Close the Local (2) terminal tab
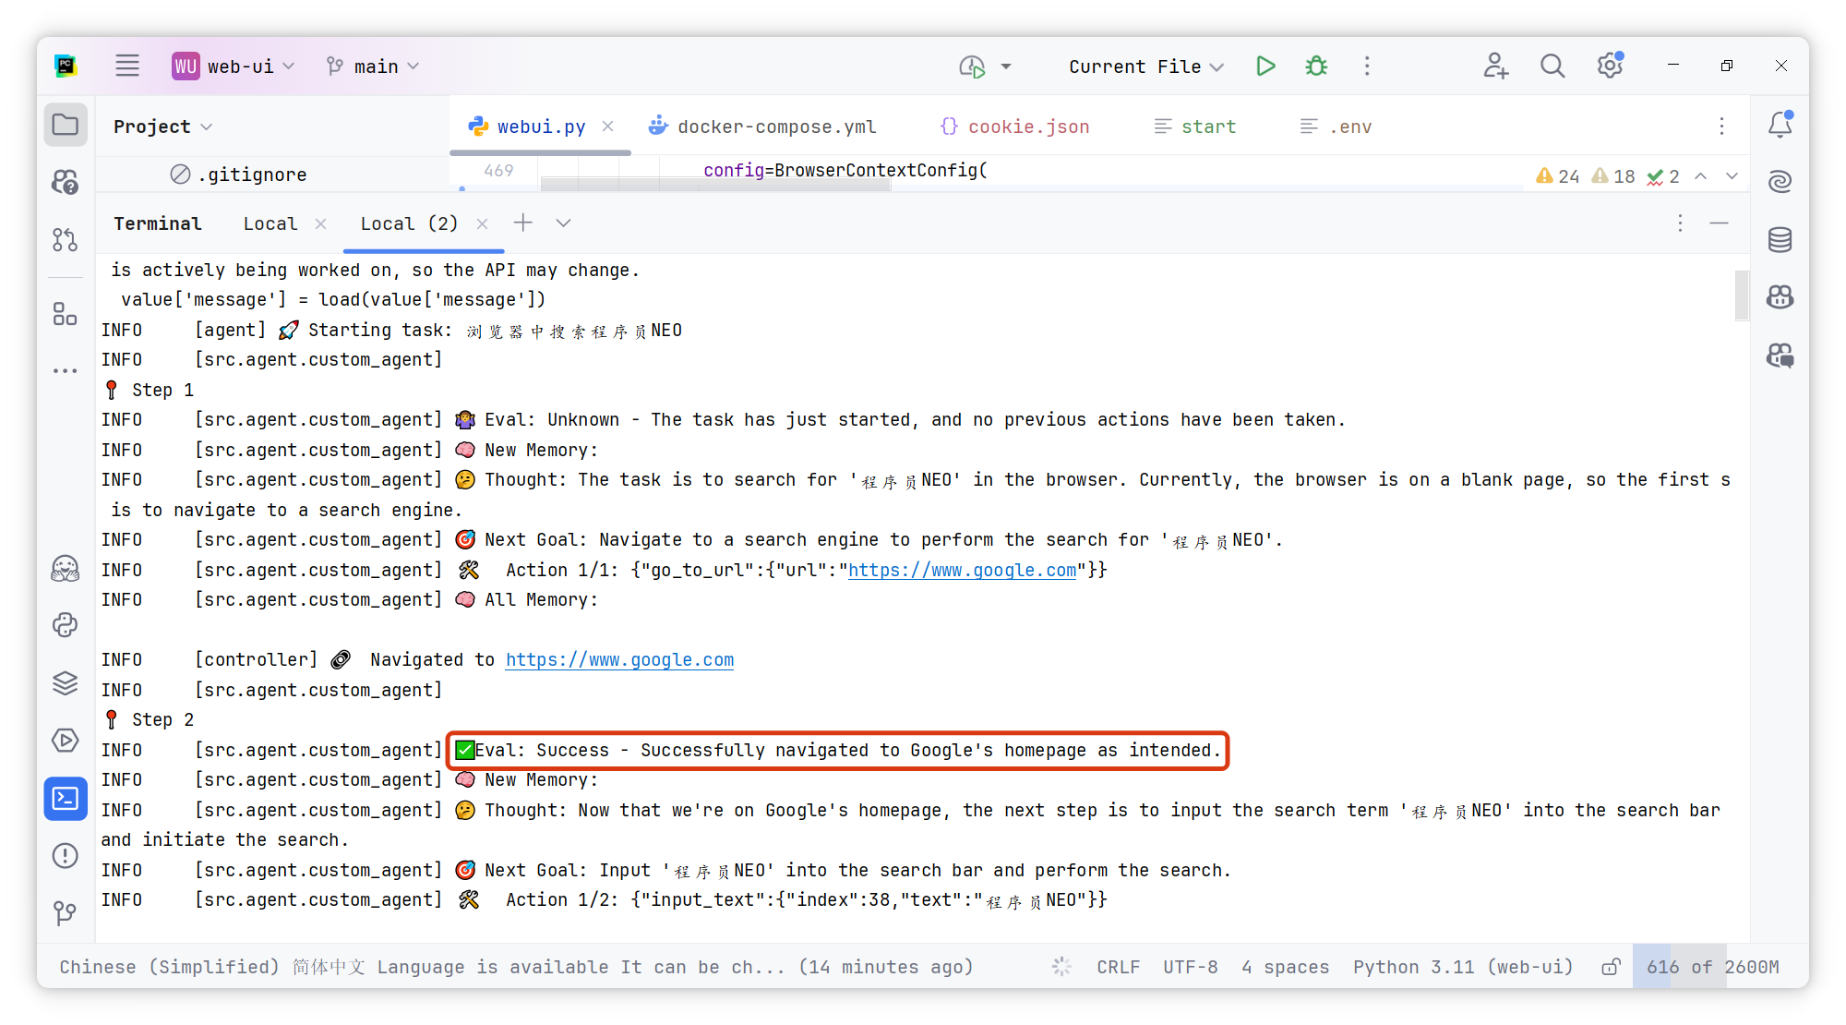 (x=482, y=223)
